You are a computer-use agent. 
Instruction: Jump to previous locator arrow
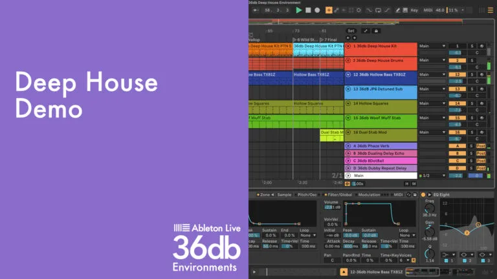coord(348,38)
